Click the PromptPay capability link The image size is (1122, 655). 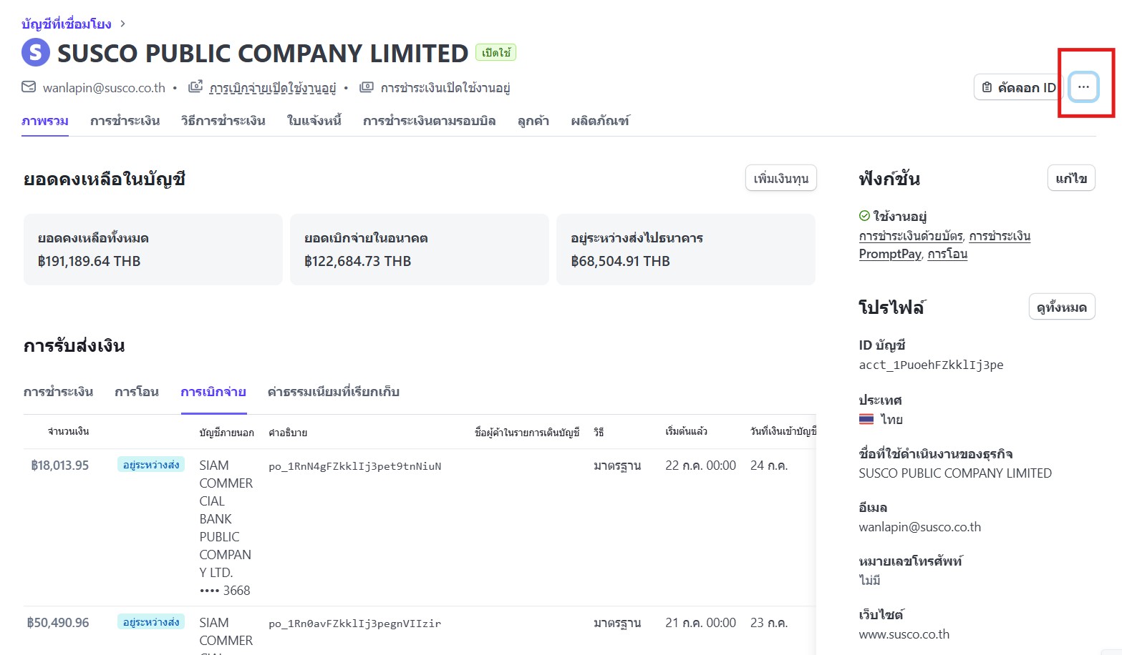click(890, 254)
